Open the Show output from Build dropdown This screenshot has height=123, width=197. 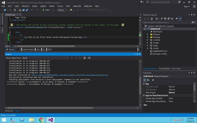point(45,58)
